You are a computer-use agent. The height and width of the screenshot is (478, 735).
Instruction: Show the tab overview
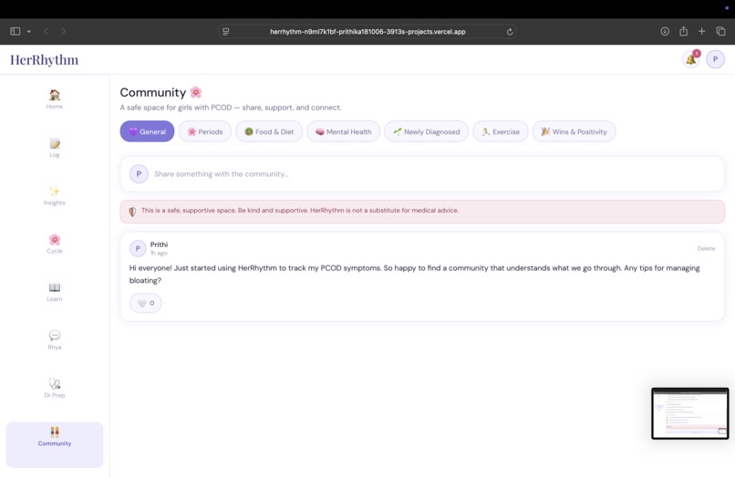721,31
